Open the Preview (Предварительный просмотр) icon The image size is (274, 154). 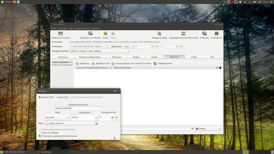[x=184, y=34]
